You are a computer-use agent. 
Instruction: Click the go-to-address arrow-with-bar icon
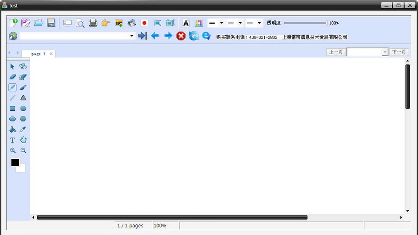pyautogui.click(x=143, y=36)
